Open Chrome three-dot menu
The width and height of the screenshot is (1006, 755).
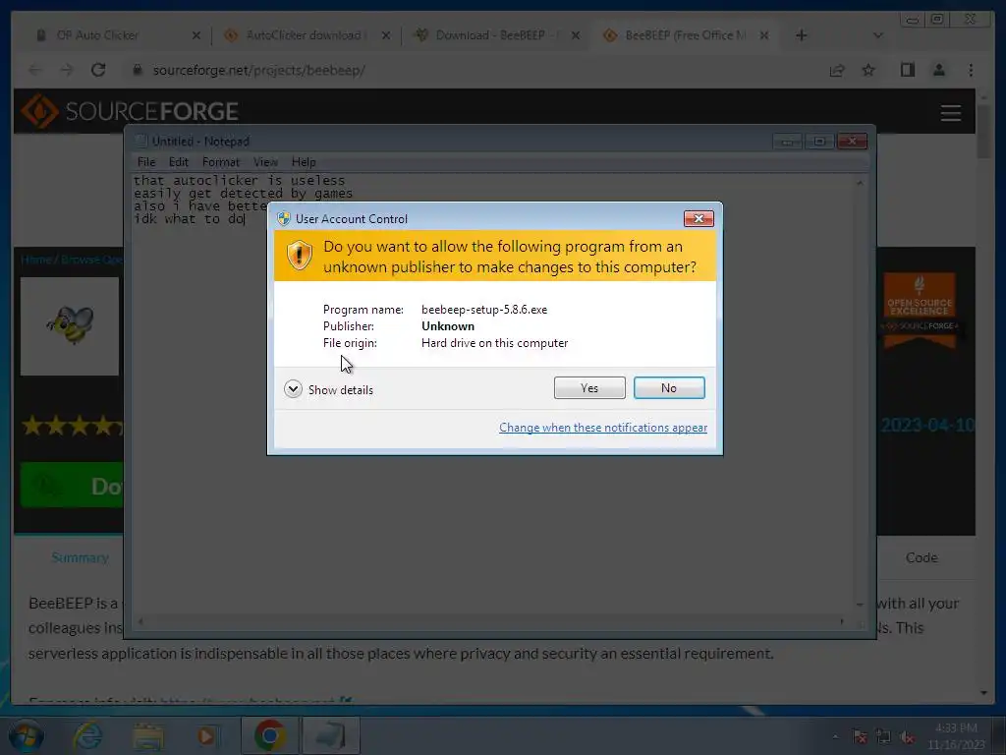[x=971, y=70]
